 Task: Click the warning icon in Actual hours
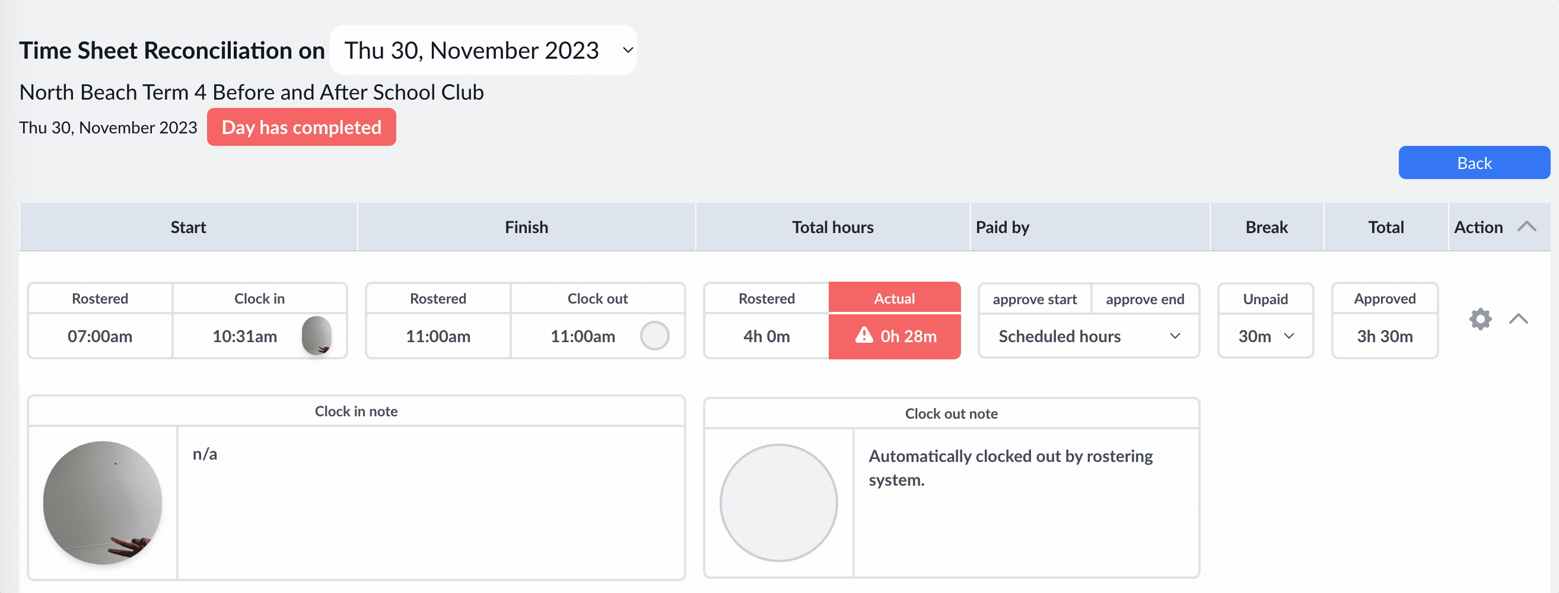point(864,335)
